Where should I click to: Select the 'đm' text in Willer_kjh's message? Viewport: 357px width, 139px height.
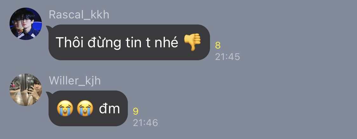[109, 109]
